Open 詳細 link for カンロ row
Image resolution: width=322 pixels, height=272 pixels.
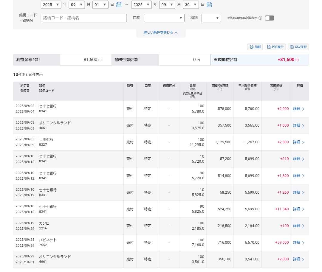[x=296, y=226]
